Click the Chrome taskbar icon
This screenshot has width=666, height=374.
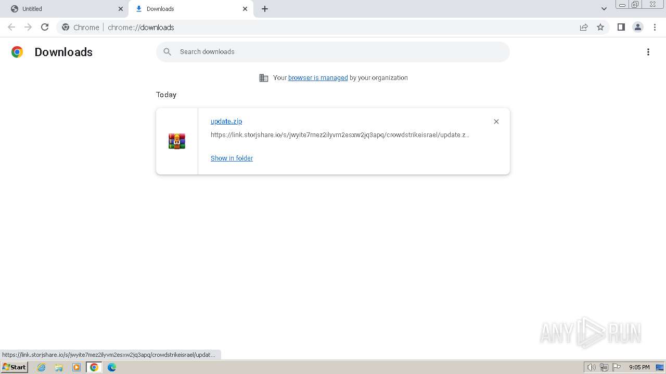(x=94, y=367)
